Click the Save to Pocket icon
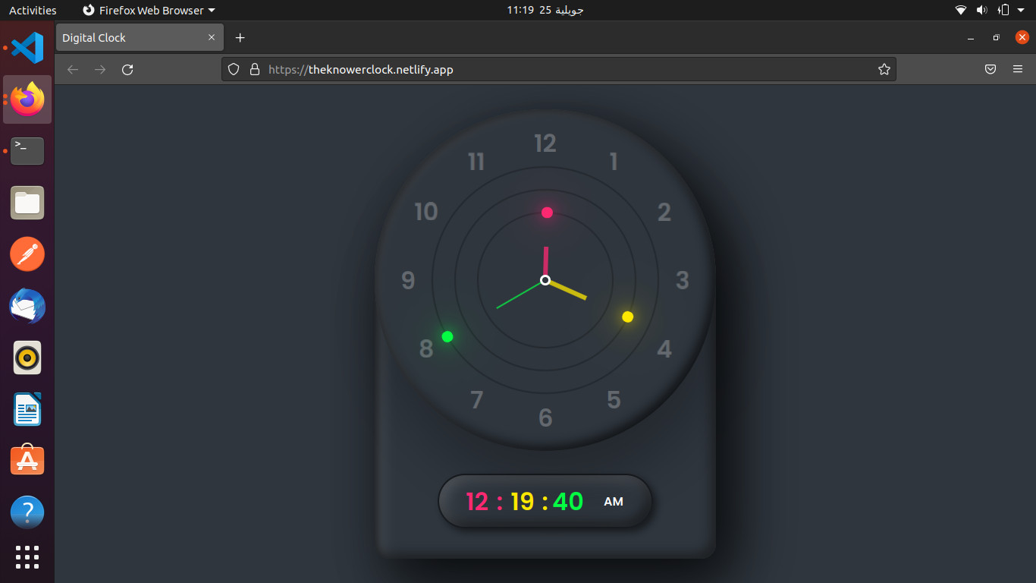 (990, 70)
